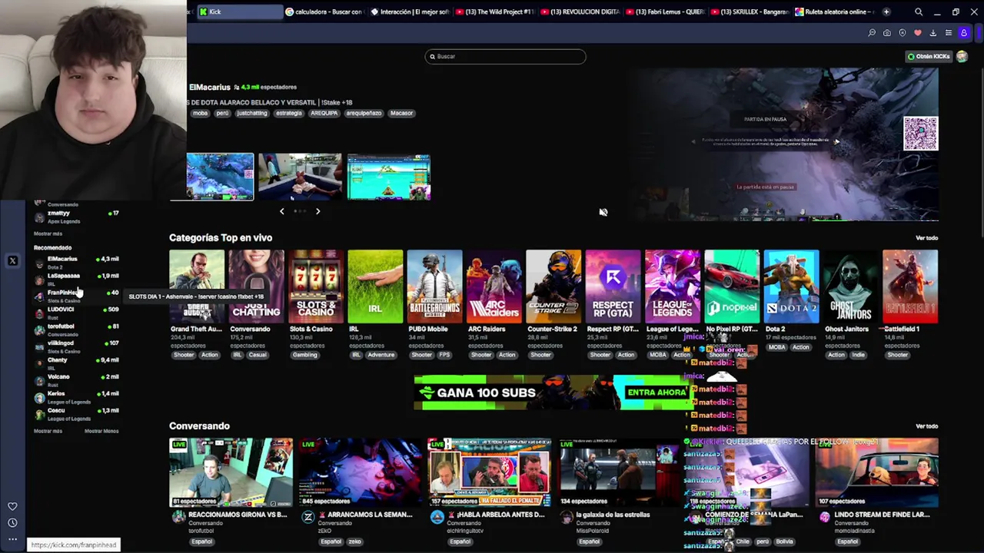Click the tab search magnifier icon
Screen dimensions: 984x553
click(919, 12)
